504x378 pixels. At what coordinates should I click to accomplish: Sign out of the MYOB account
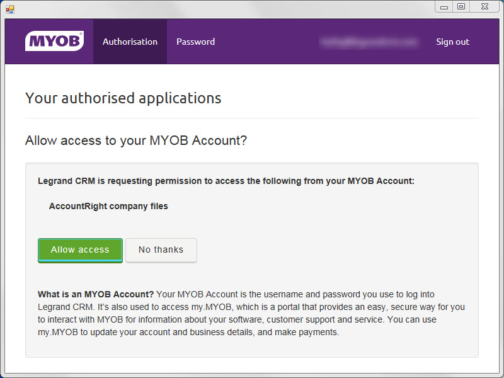(x=452, y=42)
